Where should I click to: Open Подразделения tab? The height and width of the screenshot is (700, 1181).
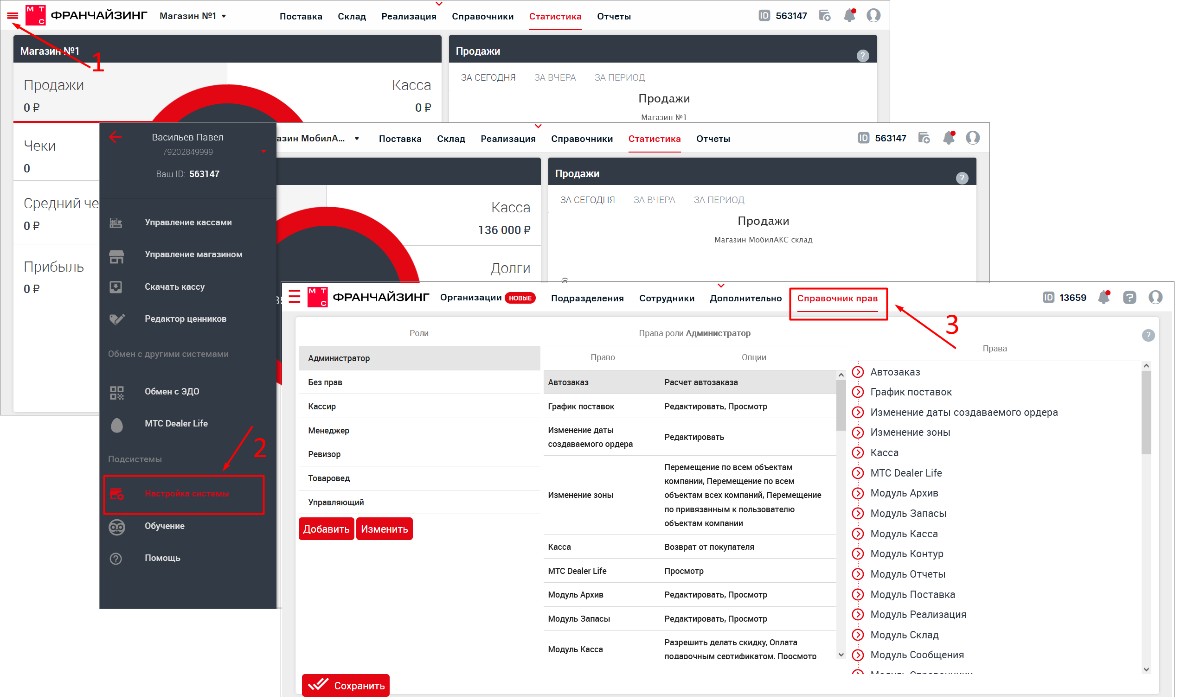(587, 299)
